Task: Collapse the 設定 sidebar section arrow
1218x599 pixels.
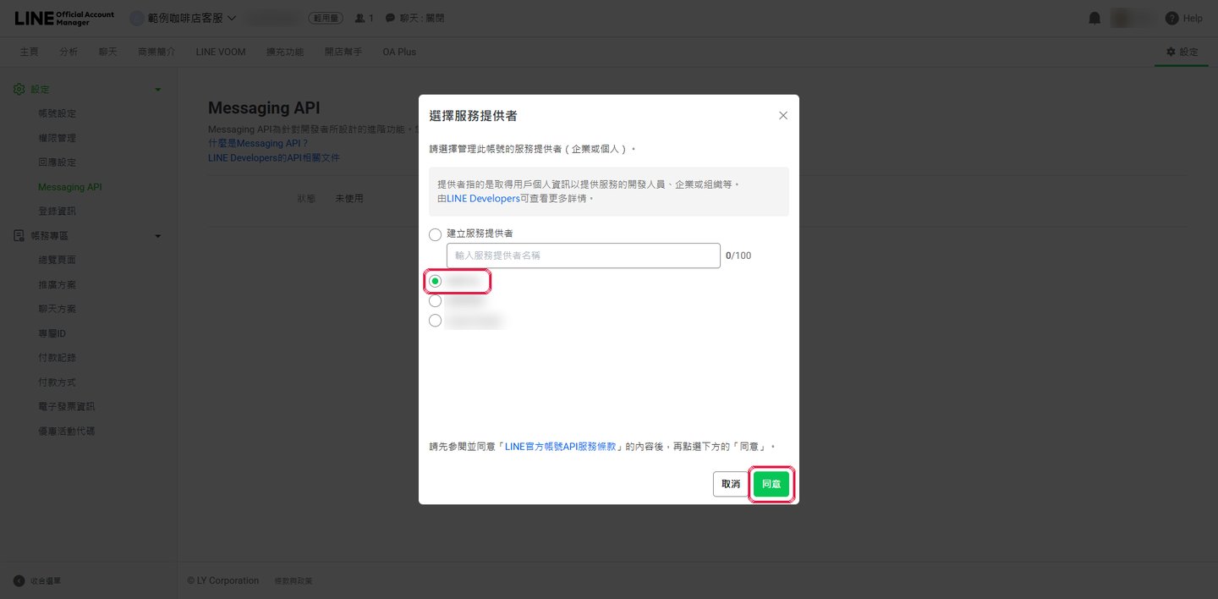Action: click(x=157, y=90)
